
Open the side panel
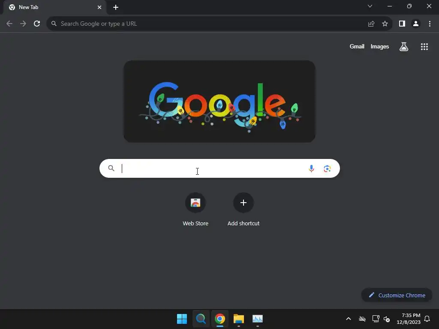pyautogui.click(x=402, y=24)
